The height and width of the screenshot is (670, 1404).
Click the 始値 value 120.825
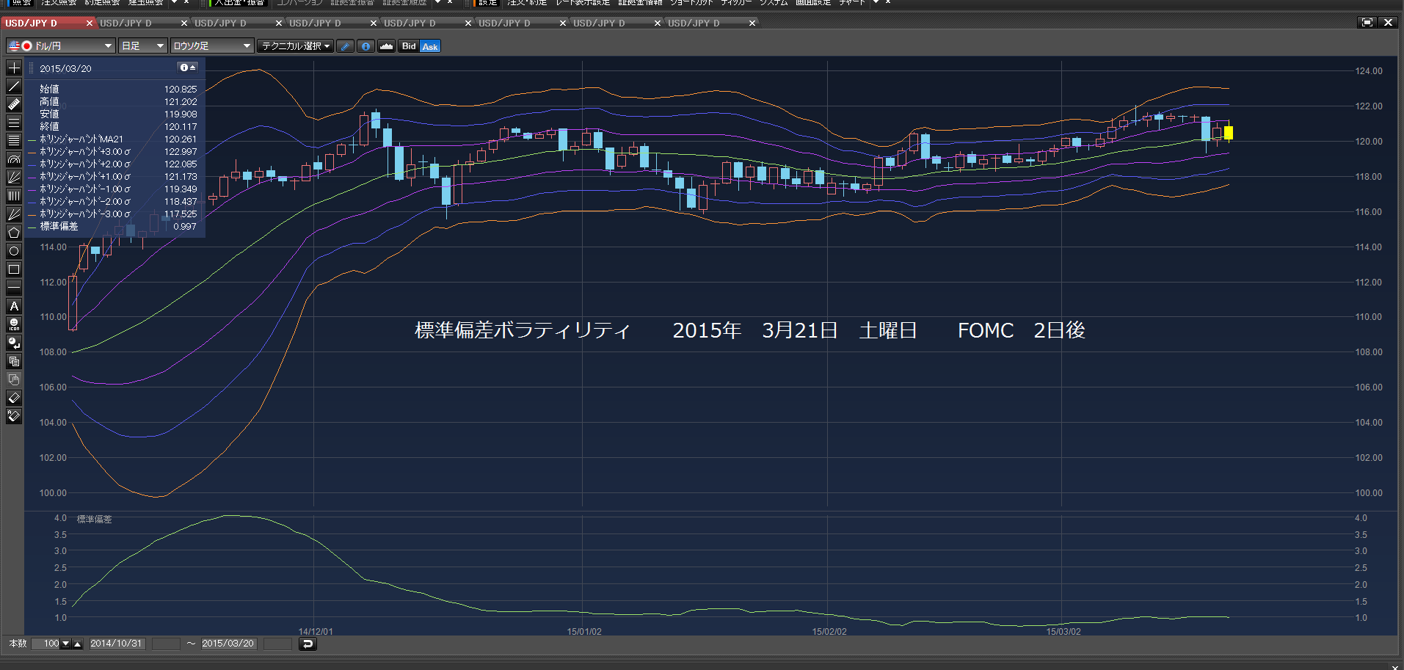(x=181, y=90)
